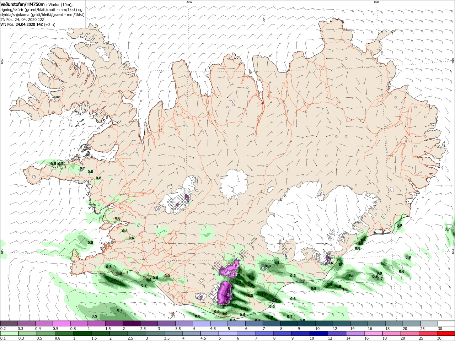Image resolution: width=455 pixels, height=341 pixels.
Task: Click the 2.8 precipitation value on south coast
Action: click(274, 301)
